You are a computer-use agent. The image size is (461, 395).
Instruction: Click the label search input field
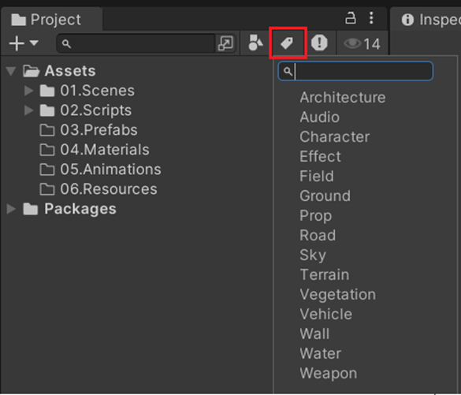pos(355,71)
